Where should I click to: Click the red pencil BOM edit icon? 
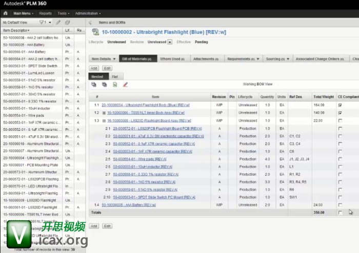click(125, 85)
